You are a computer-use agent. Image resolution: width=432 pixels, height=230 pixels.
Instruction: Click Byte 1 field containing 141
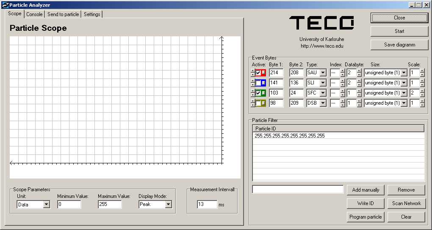(x=276, y=83)
